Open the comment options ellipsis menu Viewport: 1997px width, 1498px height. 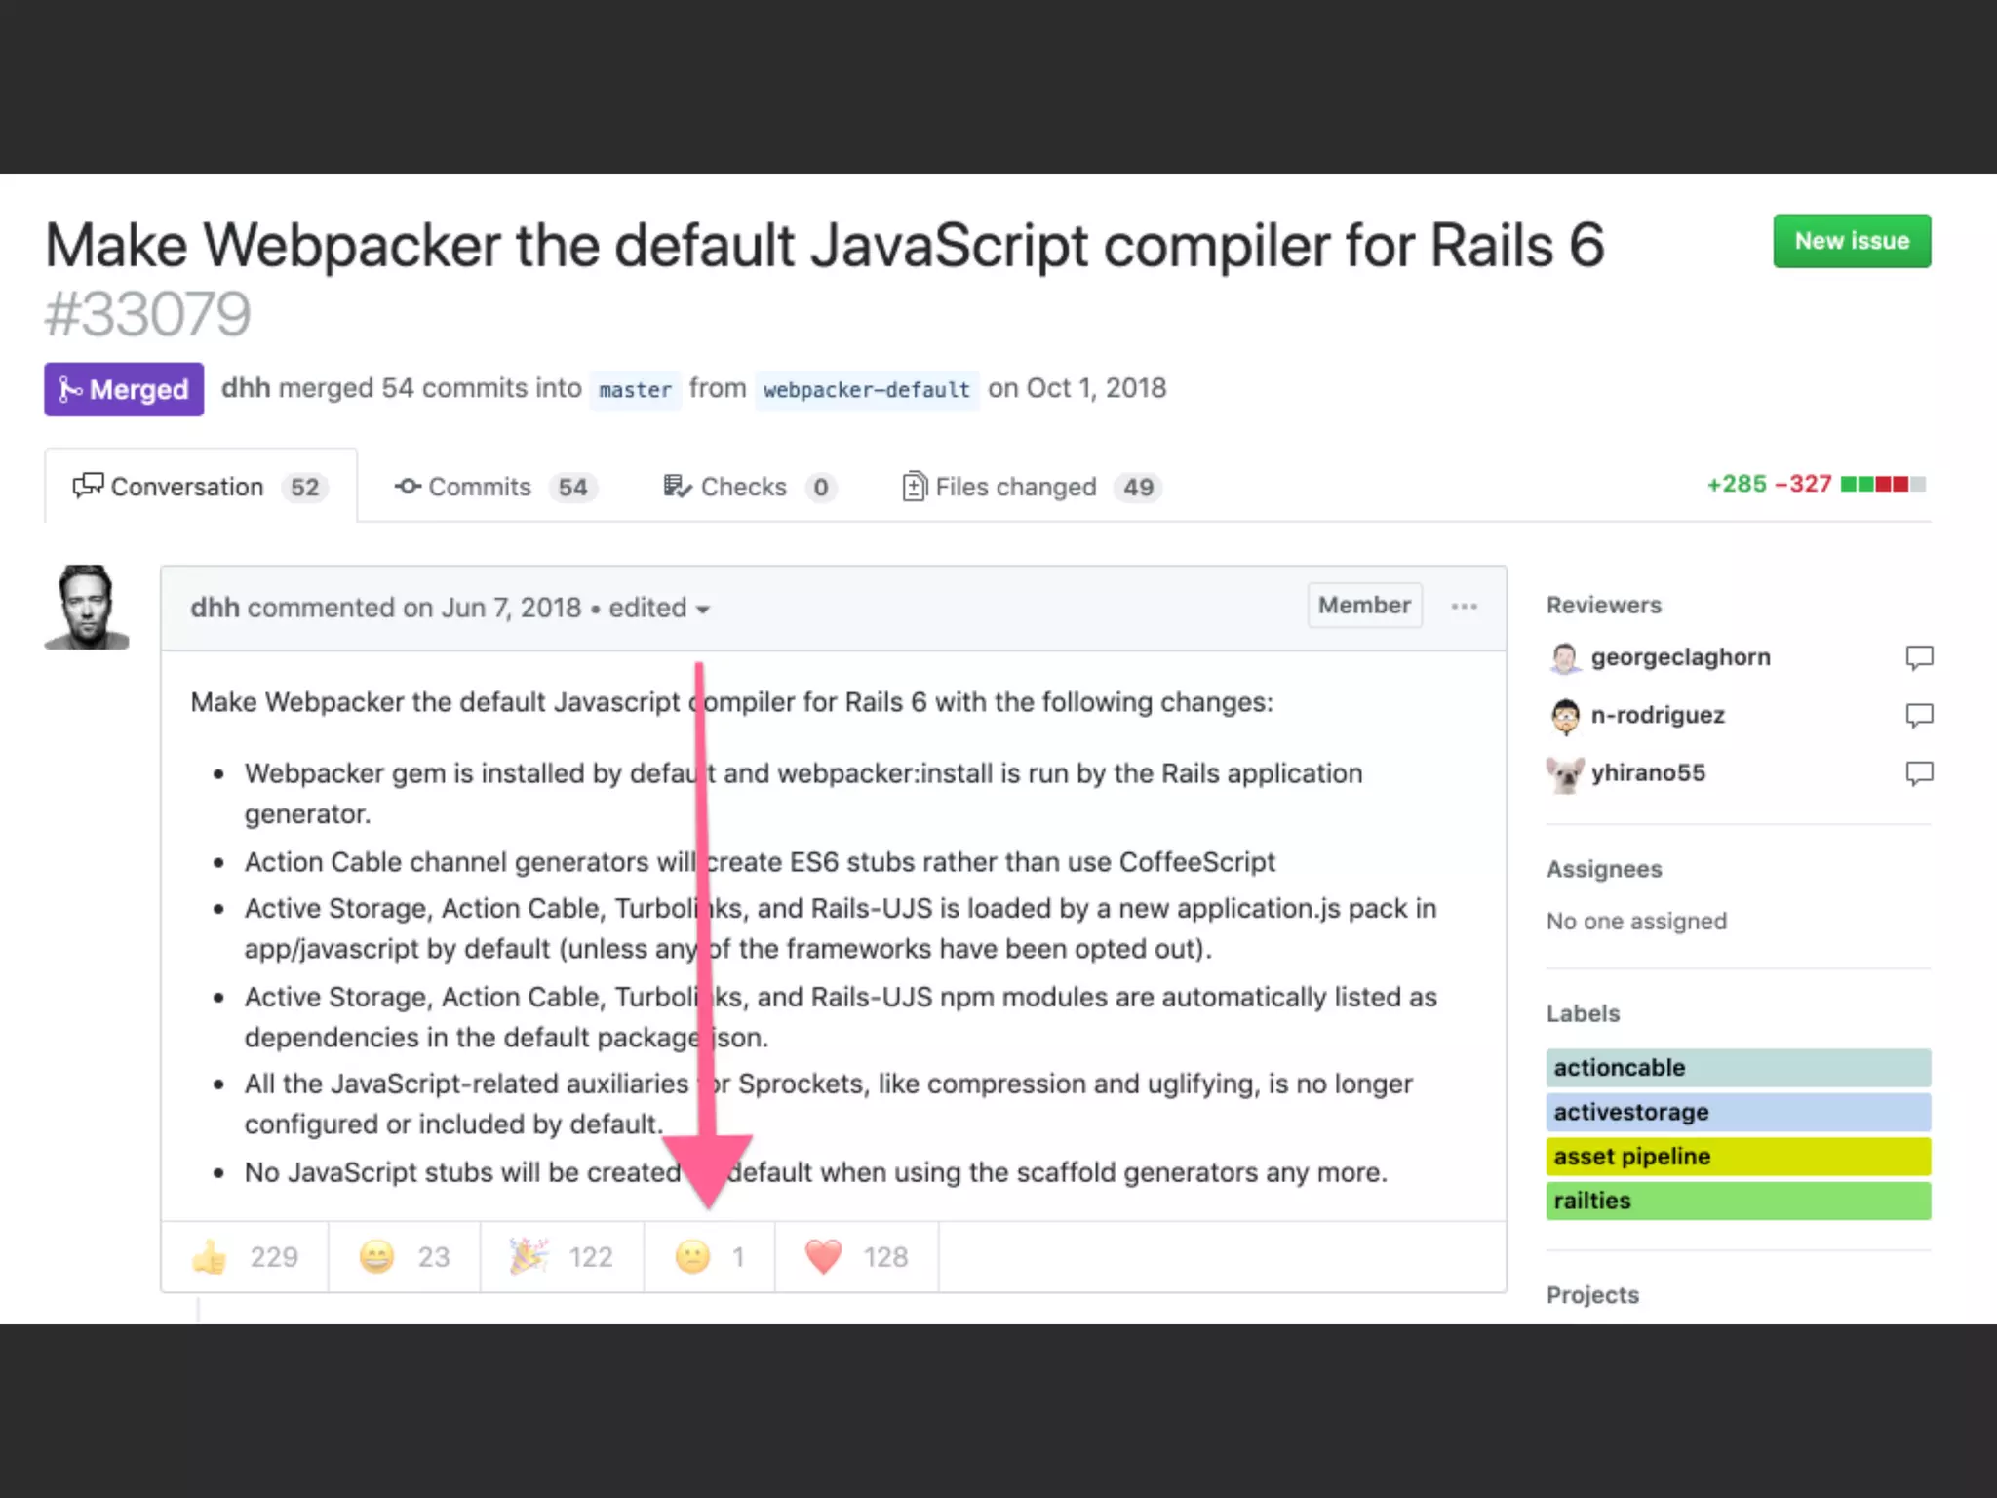1464,607
